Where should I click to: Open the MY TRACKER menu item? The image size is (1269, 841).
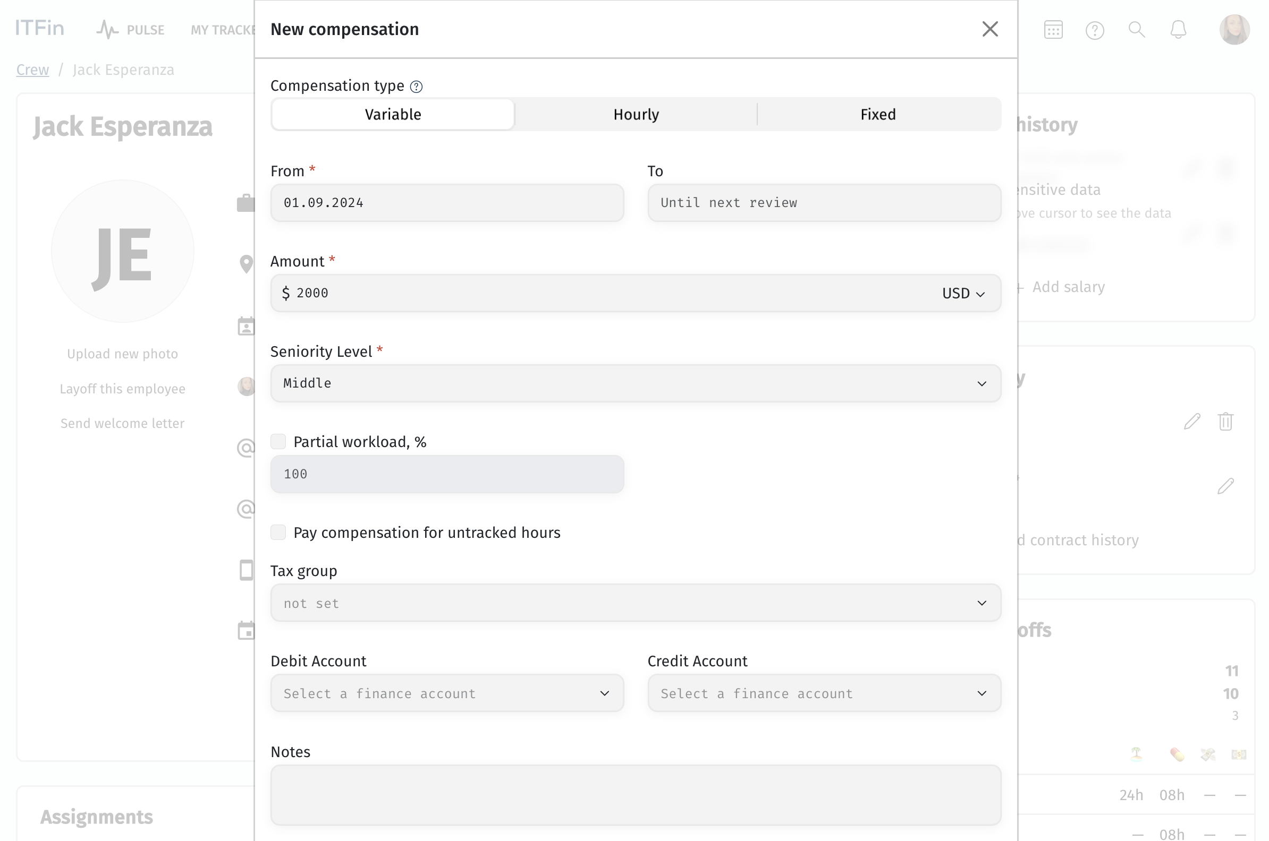223,30
